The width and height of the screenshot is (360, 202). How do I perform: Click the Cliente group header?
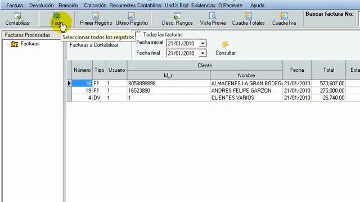tap(205, 66)
